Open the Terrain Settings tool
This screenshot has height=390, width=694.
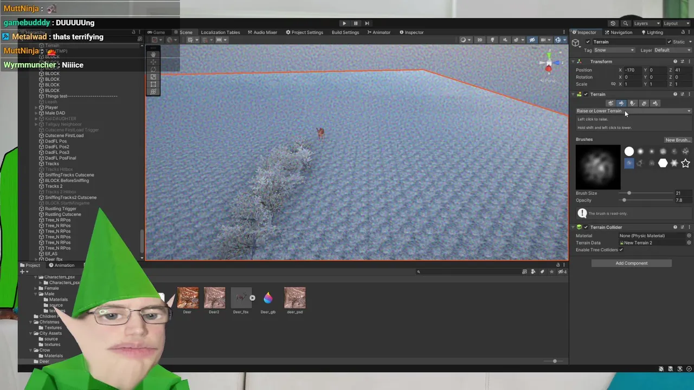pos(655,103)
